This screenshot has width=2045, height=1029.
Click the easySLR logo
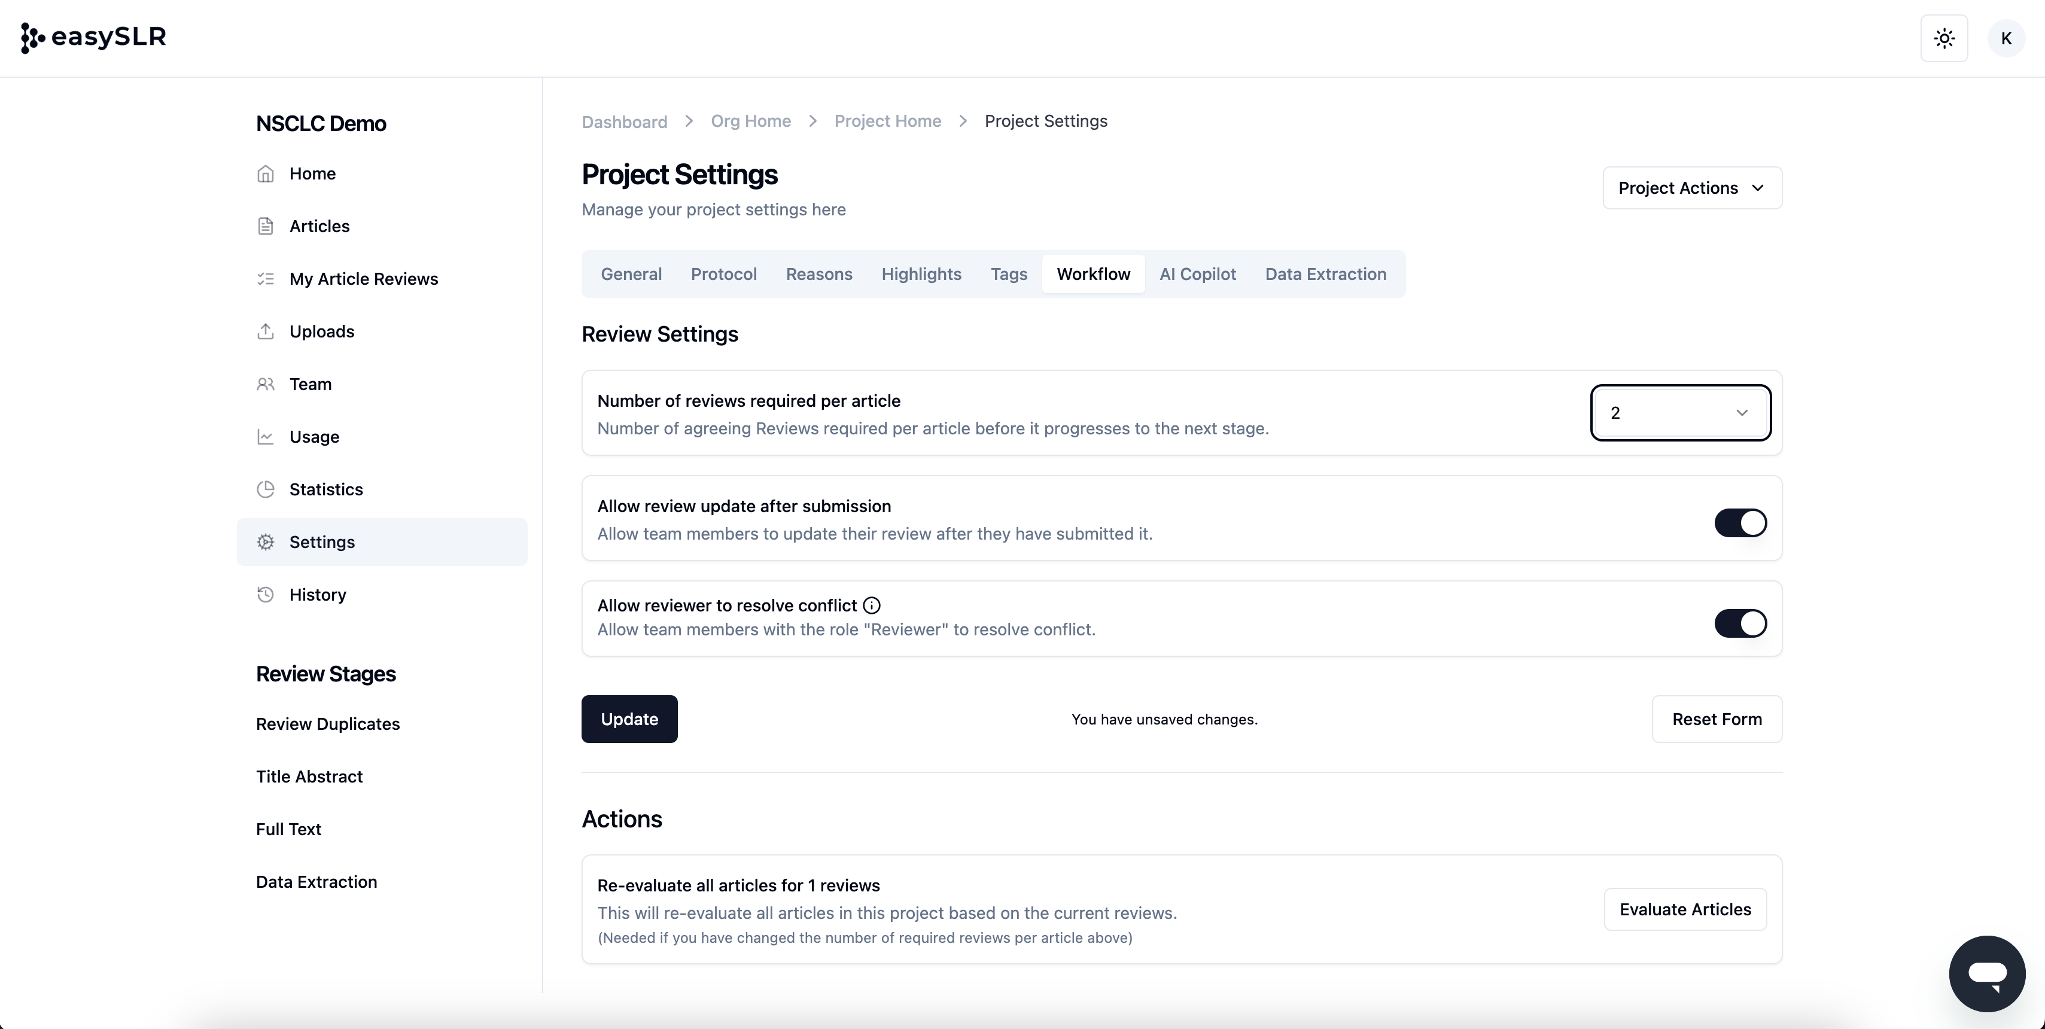pos(94,37)
